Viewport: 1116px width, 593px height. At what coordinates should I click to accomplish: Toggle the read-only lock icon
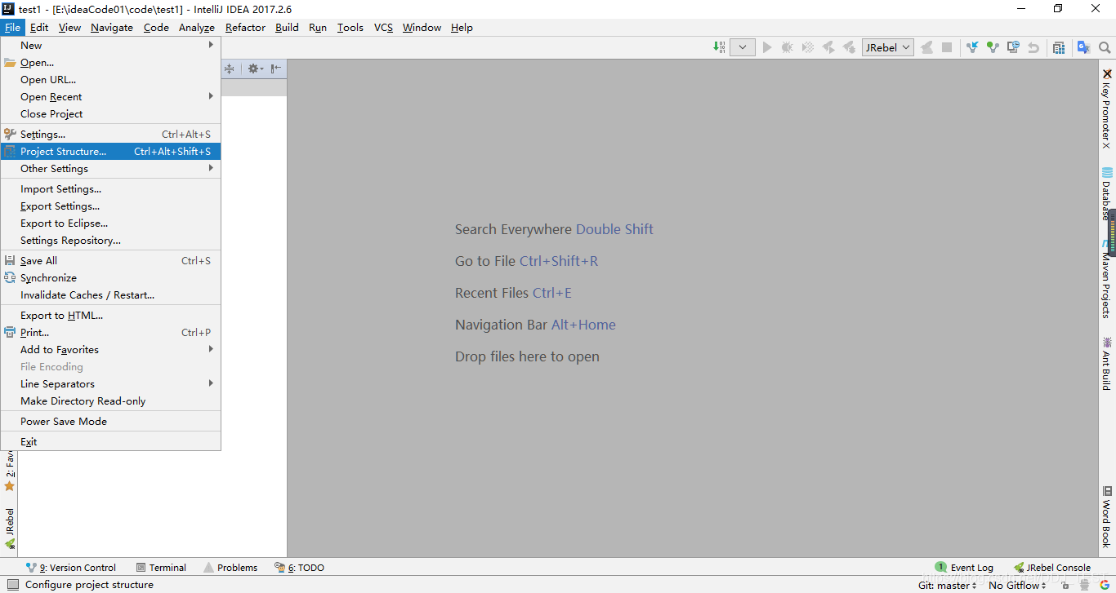[x=1065, y=585]
